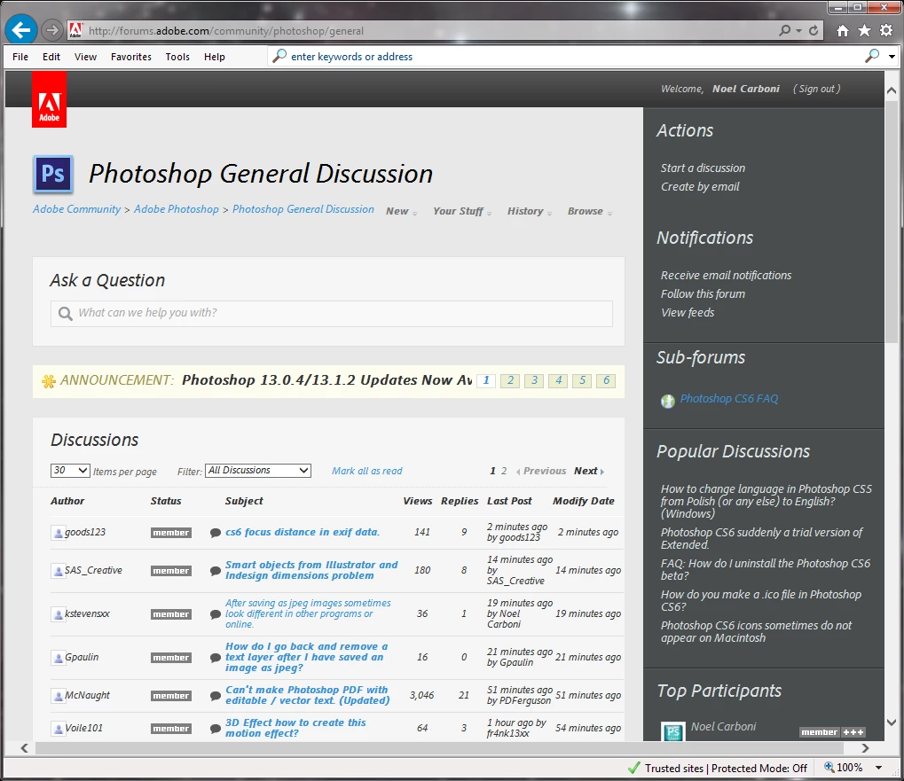
Task: Click the McNaught avatar icon
Action: tap(58, 696)
